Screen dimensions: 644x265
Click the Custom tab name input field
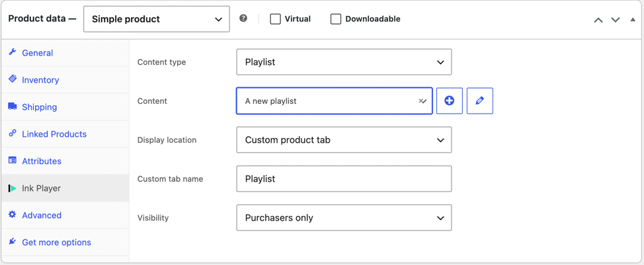point(344,179)
